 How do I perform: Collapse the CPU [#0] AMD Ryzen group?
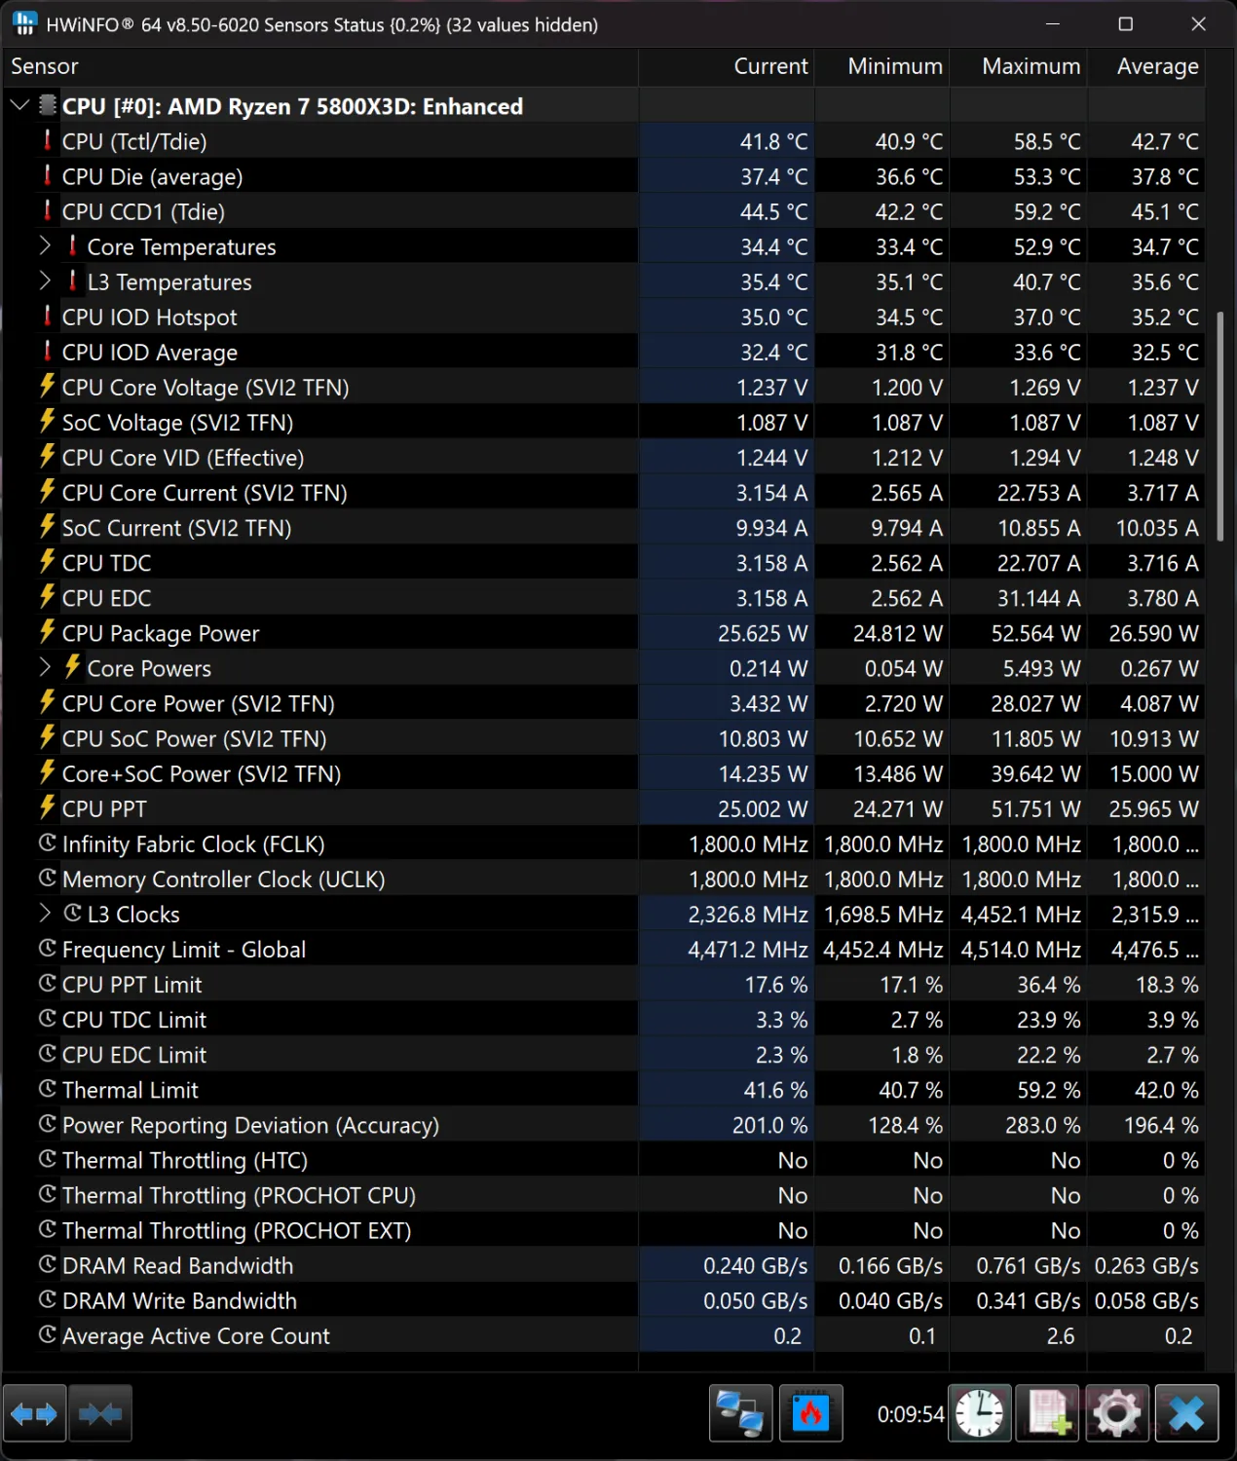[19, 105]
